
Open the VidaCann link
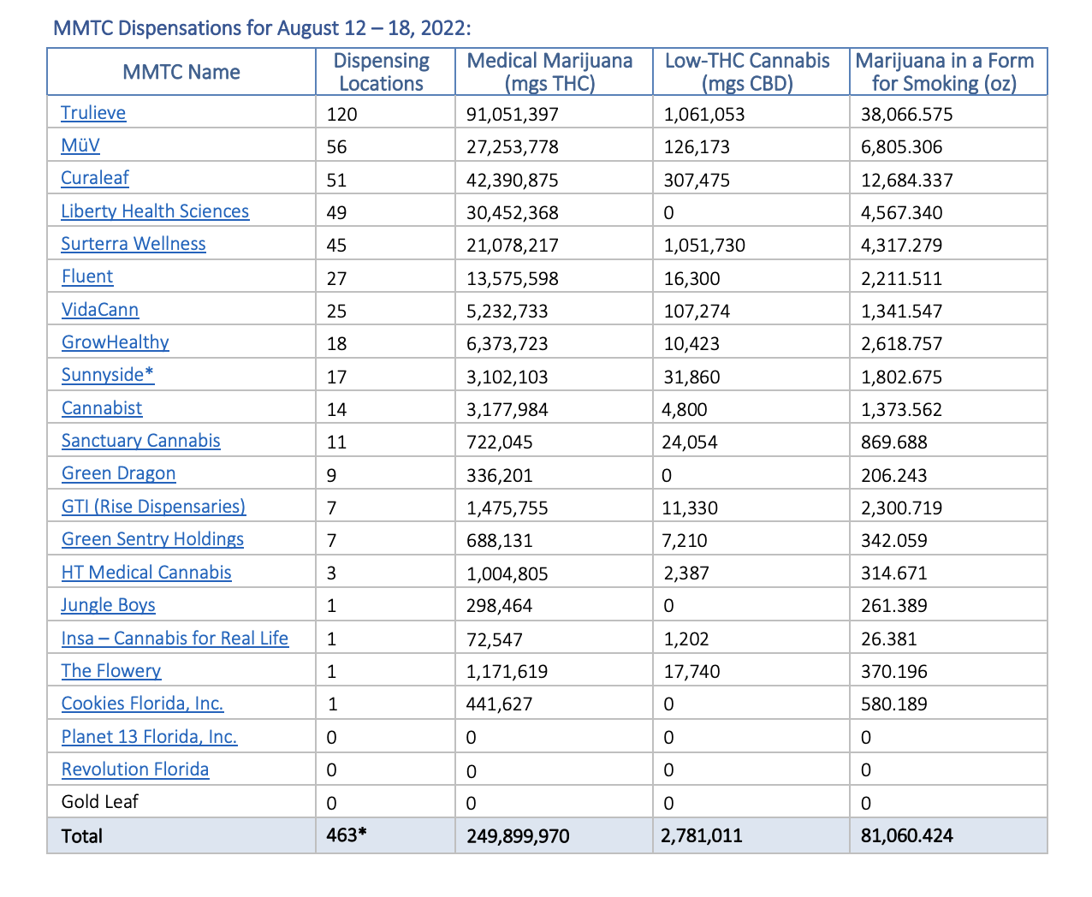100,310
